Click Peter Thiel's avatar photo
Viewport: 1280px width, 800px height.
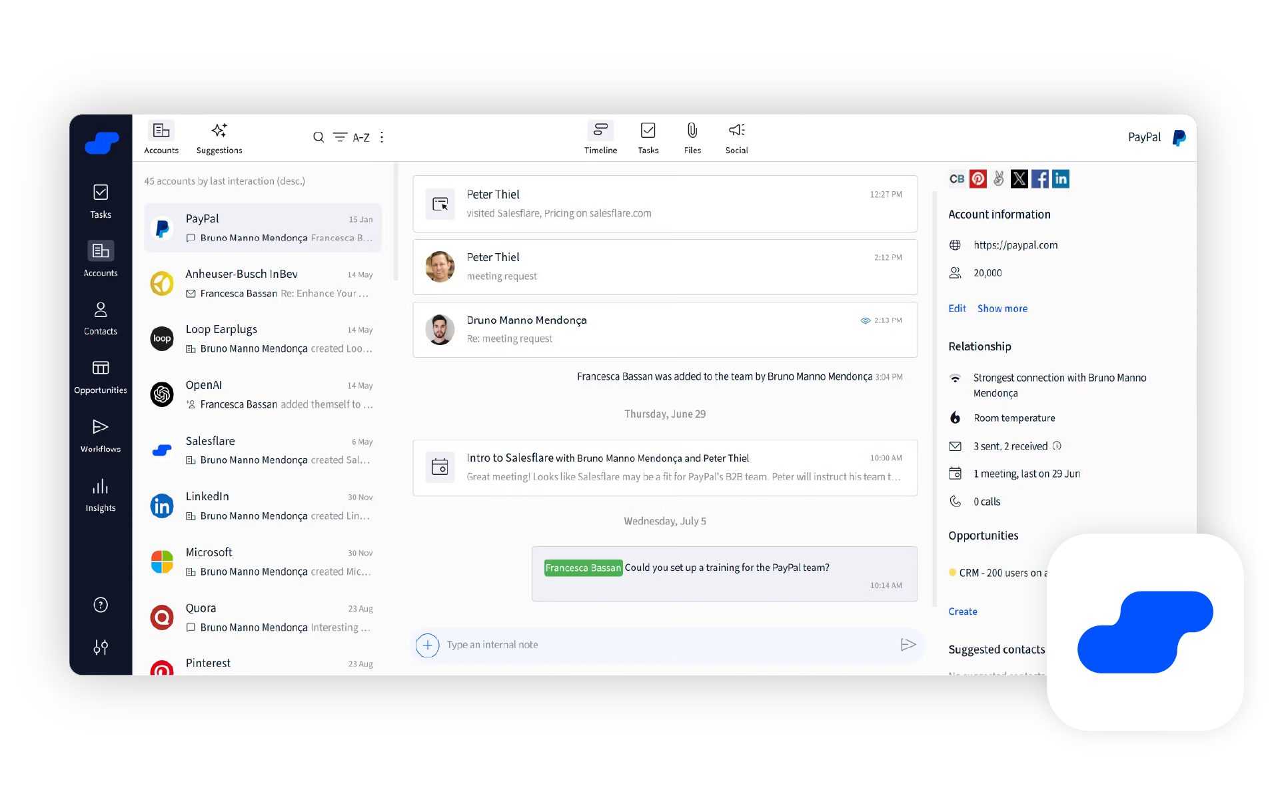440,266
